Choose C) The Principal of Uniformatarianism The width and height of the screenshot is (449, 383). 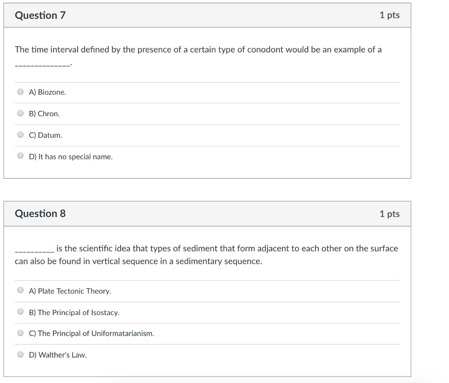[x=20, y=333]
